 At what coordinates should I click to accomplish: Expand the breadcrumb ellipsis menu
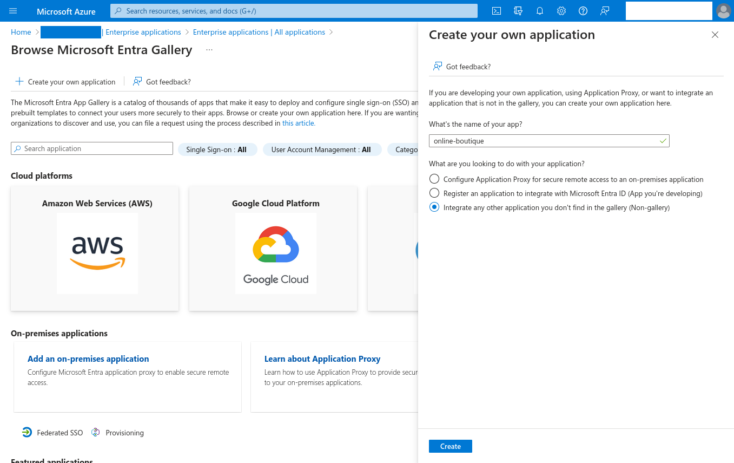coord(209,50)
